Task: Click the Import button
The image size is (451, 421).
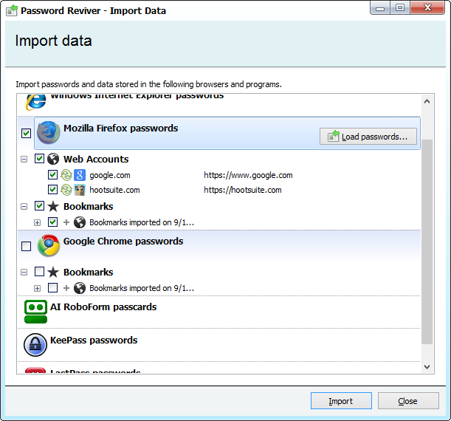Action: (341, 401)
